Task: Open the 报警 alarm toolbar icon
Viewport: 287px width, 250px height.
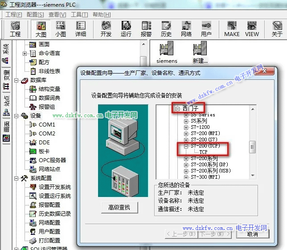Action: pos(146,29)
